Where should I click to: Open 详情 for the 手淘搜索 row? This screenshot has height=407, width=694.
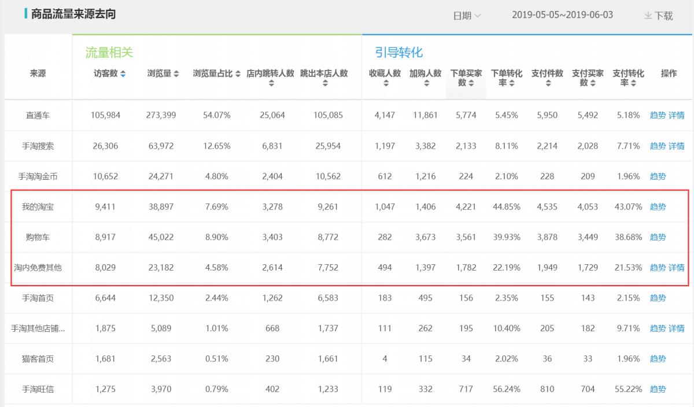click(676, 146)
